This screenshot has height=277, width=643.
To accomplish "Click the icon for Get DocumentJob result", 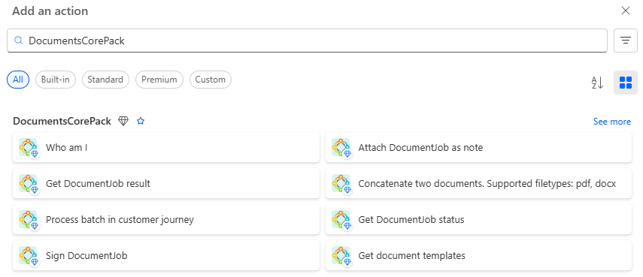I will click(x=29, y=184).
